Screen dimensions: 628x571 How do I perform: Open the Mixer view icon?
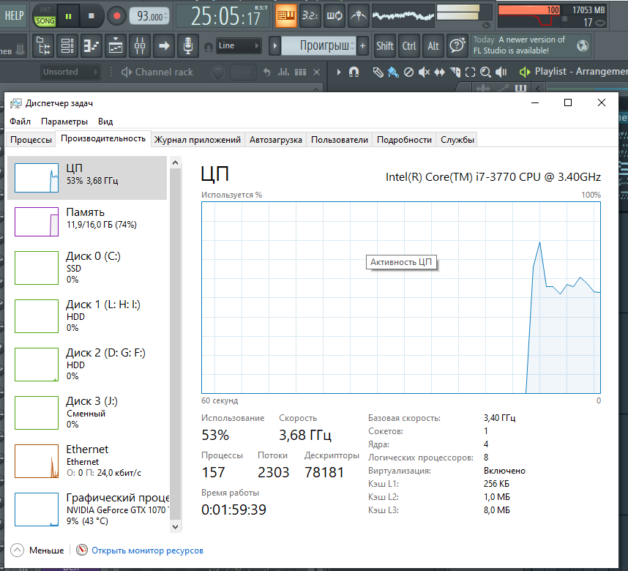139,45
